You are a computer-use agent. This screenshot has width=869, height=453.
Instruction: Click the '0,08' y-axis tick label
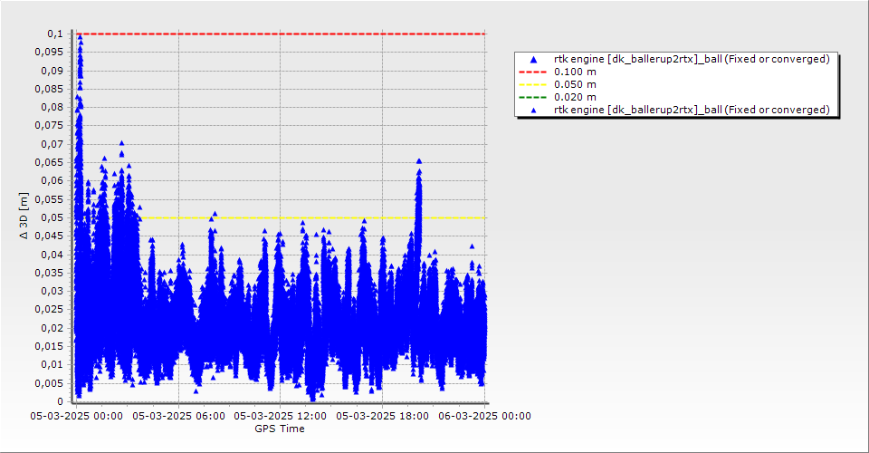point(53,108)
